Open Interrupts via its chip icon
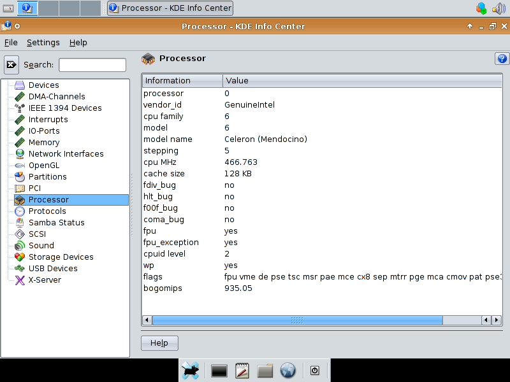 20,120
